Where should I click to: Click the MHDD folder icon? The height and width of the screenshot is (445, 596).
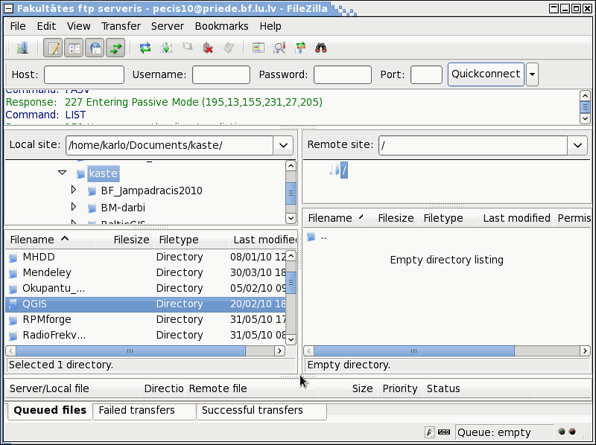click(x=13, y=257)
